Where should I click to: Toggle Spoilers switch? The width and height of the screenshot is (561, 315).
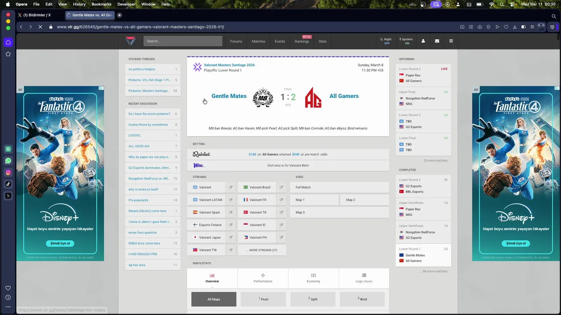point(407,41)
